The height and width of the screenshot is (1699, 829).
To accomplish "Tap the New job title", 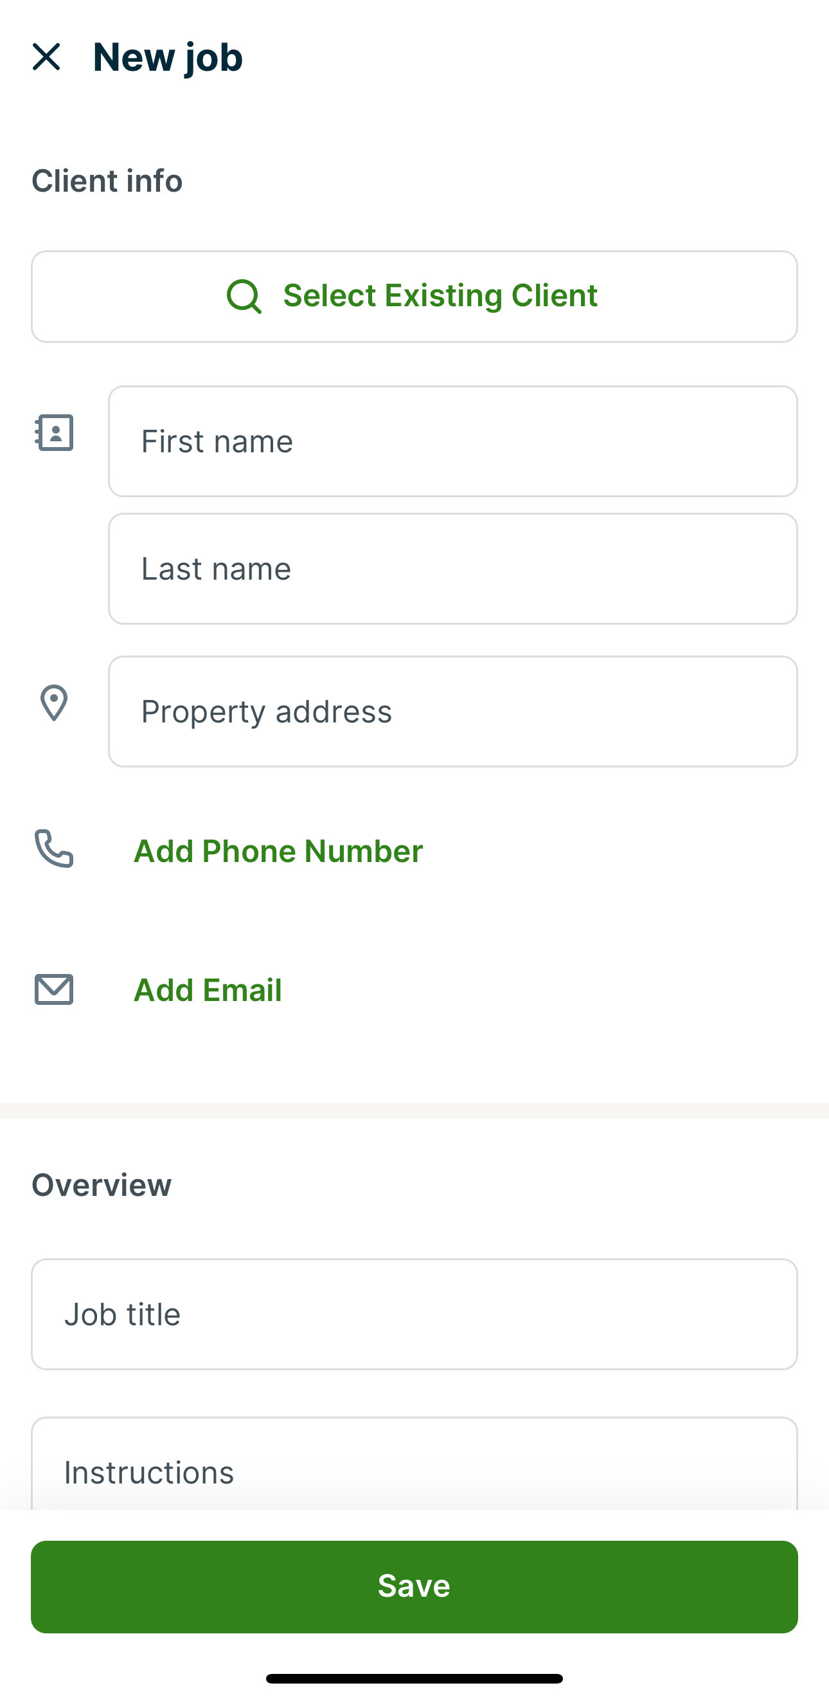I will pos(168,57).
